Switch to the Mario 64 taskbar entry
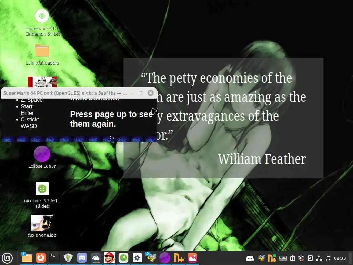The width and height of the screenshot is (353, 265). [110, 258]
